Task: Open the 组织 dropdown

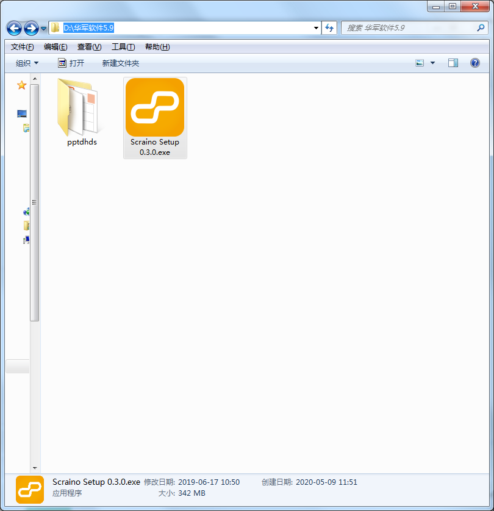Action: pos(27,63)
